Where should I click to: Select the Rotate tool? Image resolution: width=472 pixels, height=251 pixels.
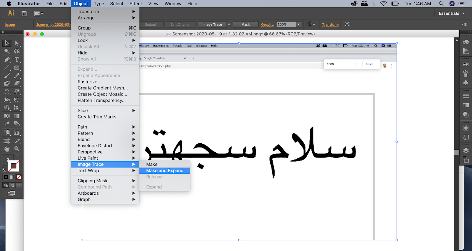7,92
